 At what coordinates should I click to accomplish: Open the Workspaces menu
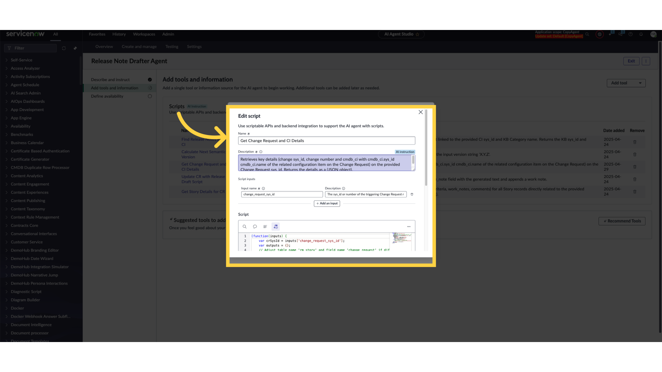pos(144,34)
